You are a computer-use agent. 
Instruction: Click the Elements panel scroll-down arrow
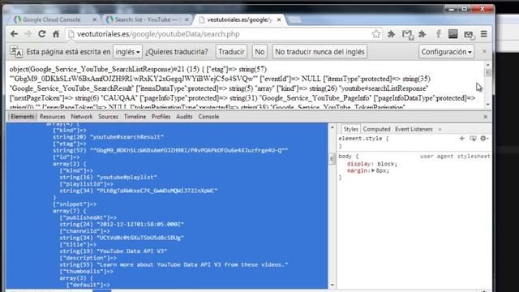(332, 285)
